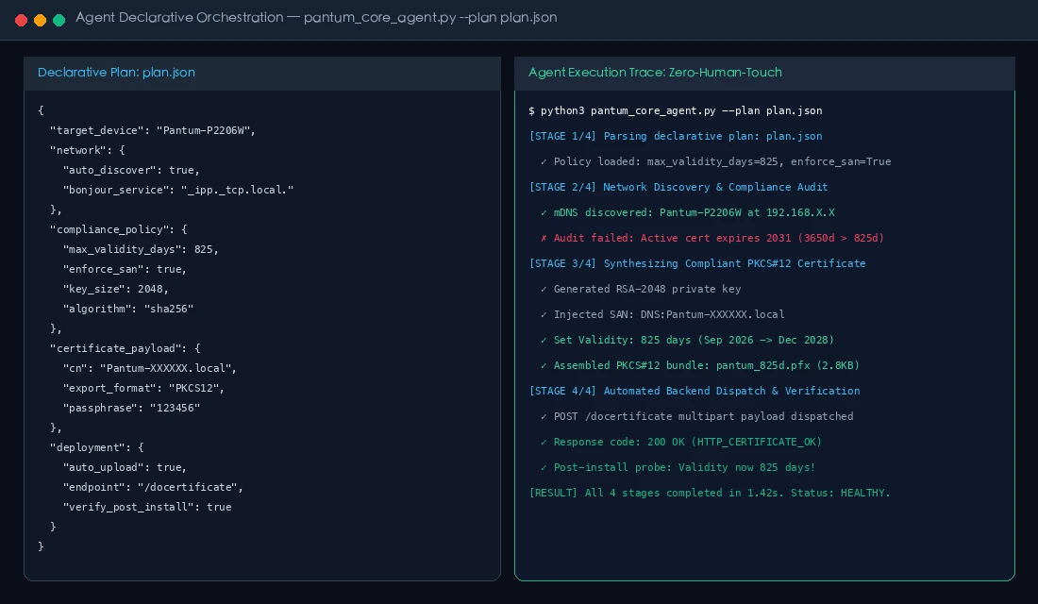Click the "endpoint": "/docertificate" line
The width and height of the screenshot is (1038, 604).
[153, 487]
